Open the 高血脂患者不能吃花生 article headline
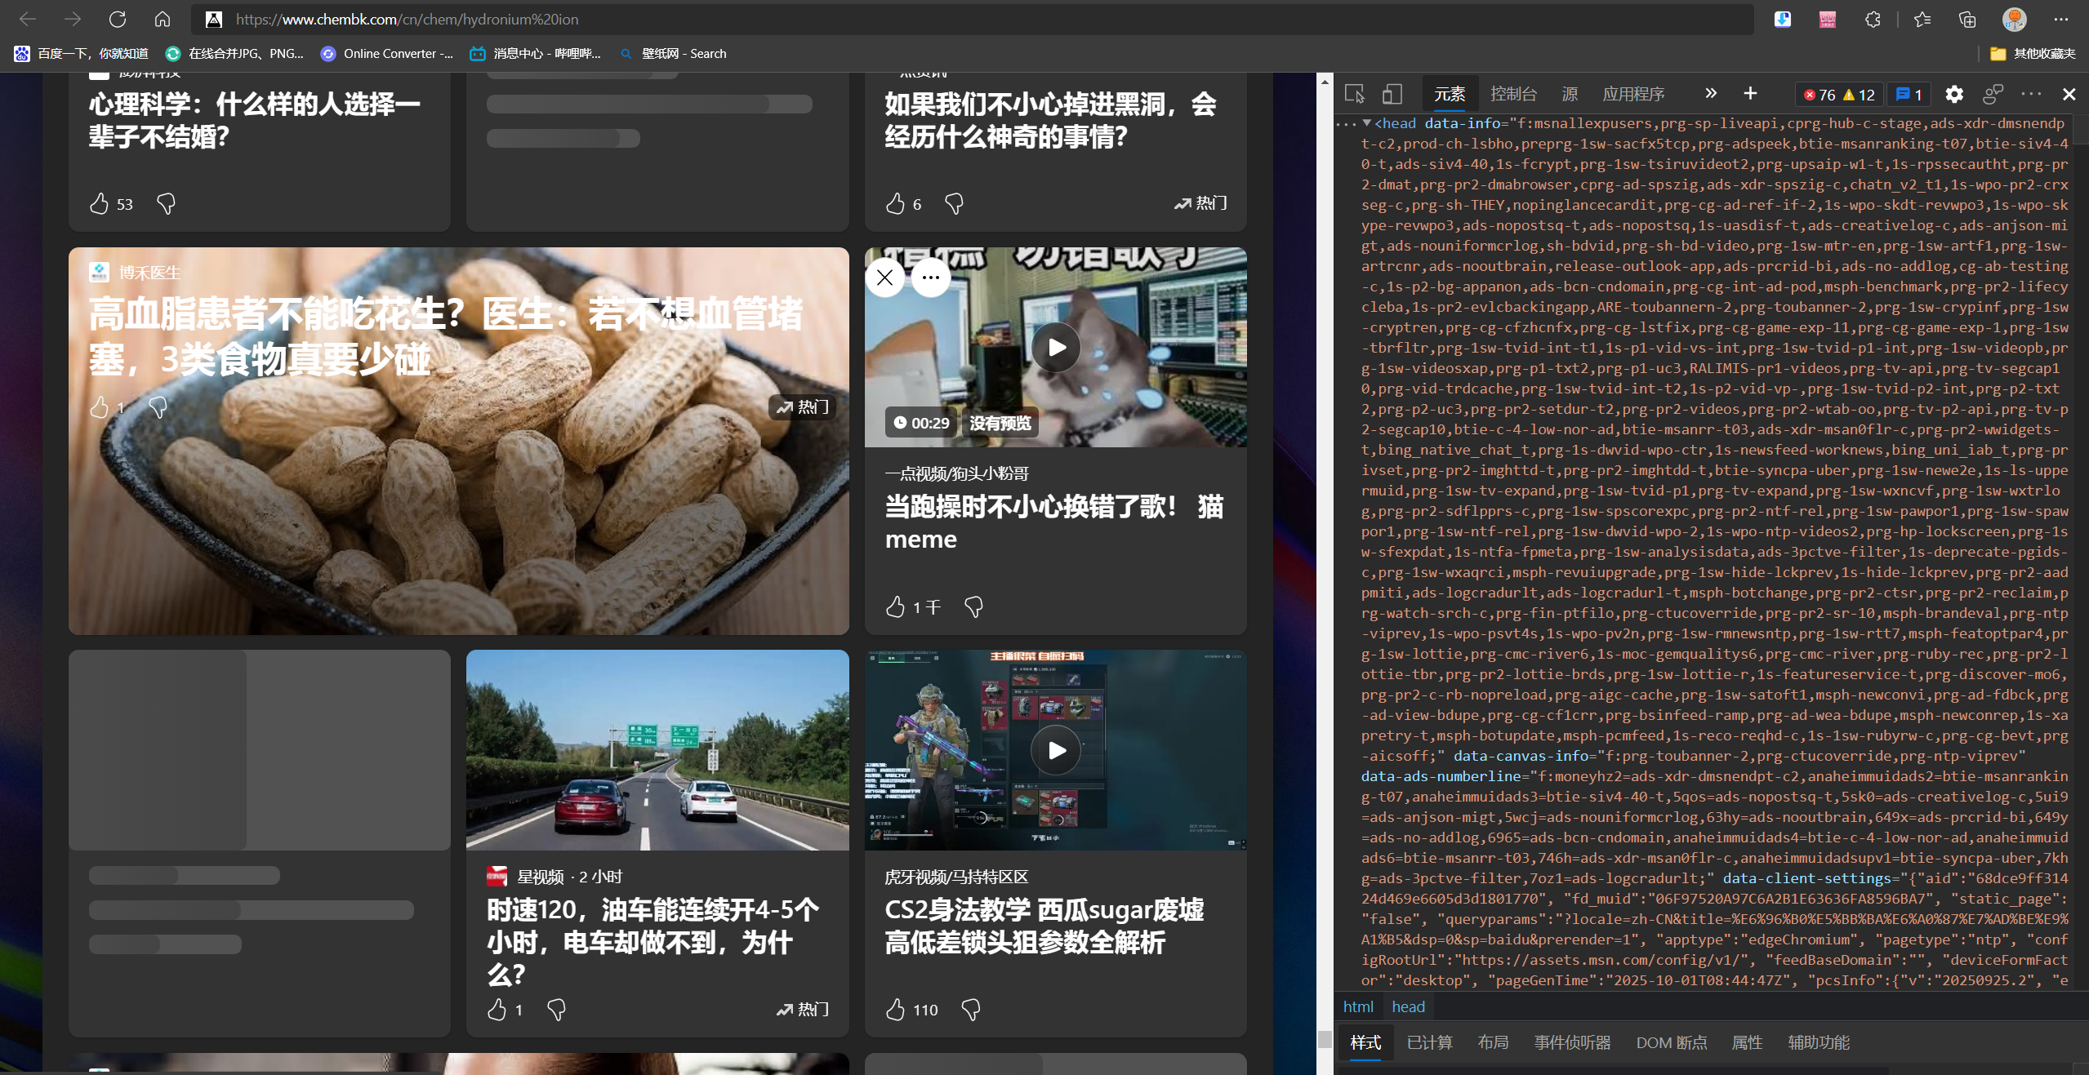The width and height of the screenshot is (2089, 1075). click(446, 336)
